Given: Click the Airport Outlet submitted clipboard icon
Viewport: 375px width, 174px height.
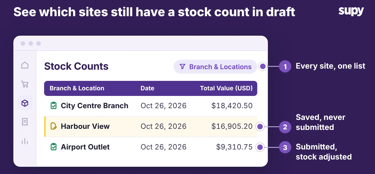Looking at the screenshot, I should pos(53,147).
